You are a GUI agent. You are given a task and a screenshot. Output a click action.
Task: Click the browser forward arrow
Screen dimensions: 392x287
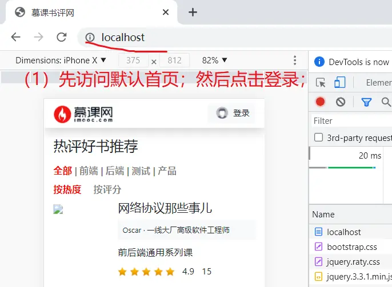pos(38,37)
